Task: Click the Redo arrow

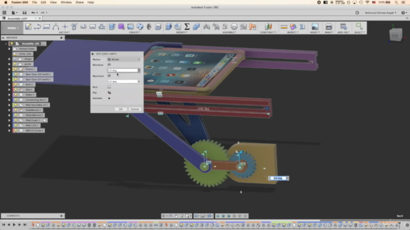Action: 42,13
